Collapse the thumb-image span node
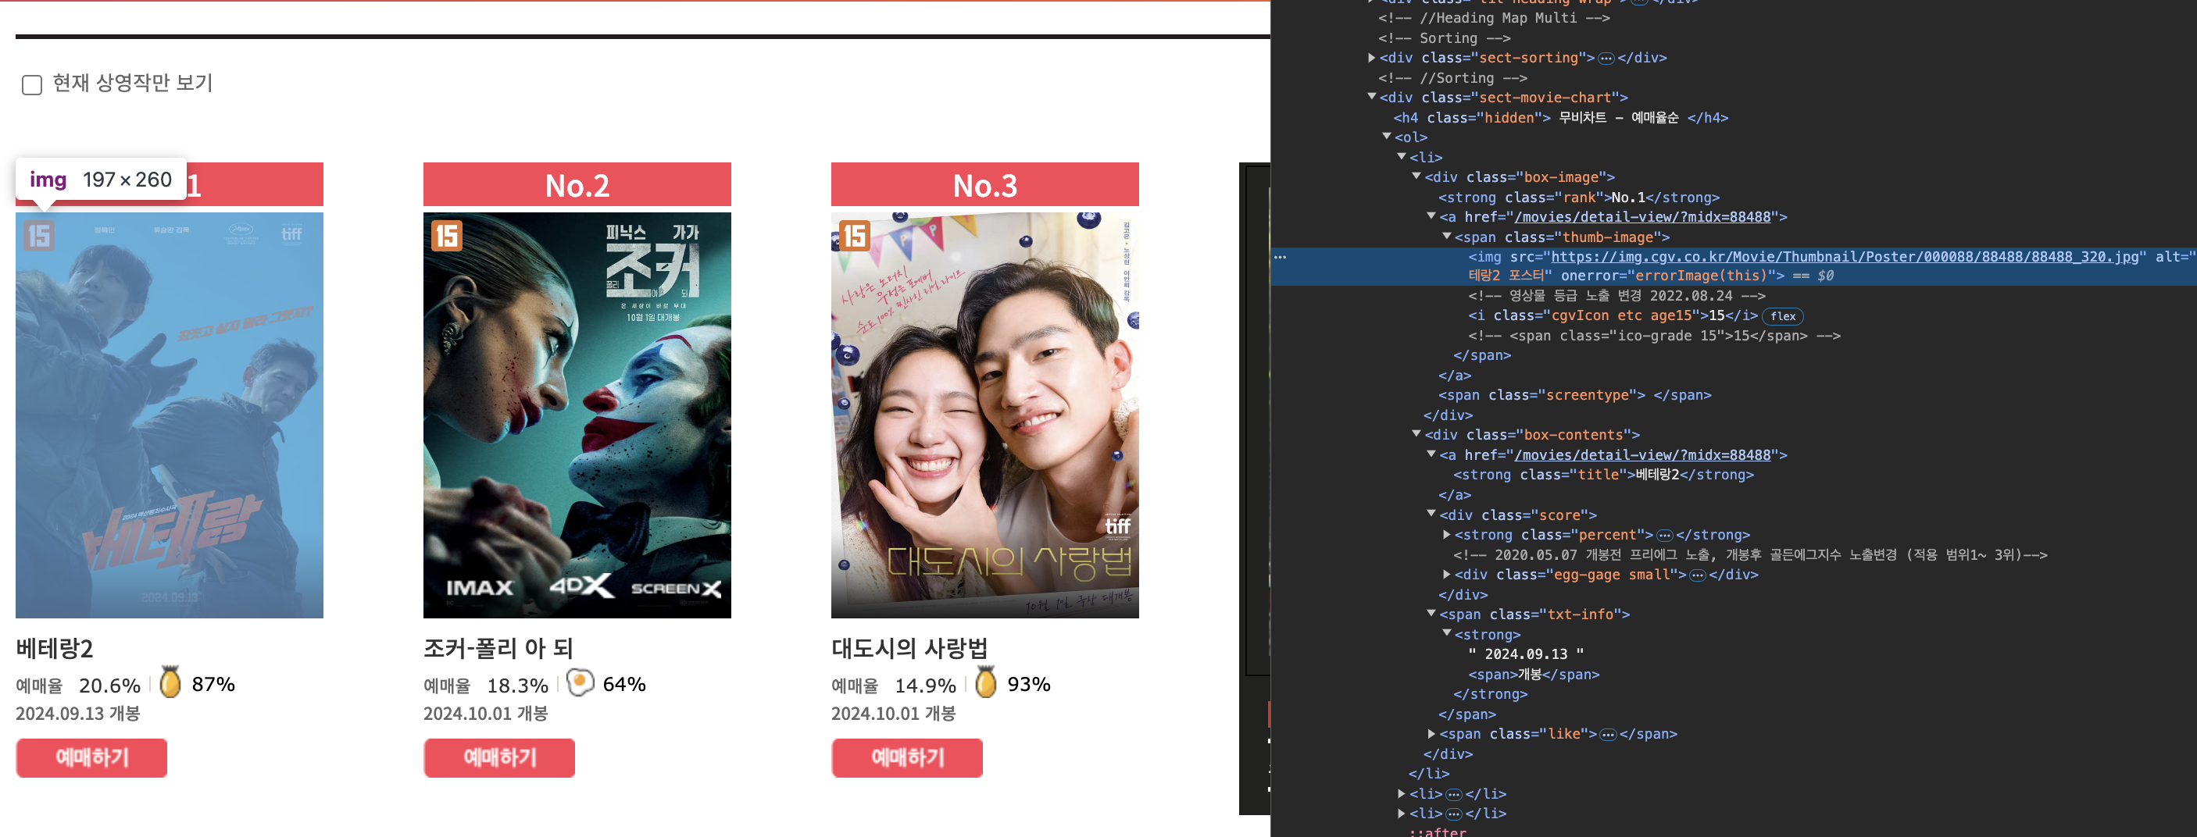The height and width of the screenshot is (837, 2197). (x=1446, y=236)
